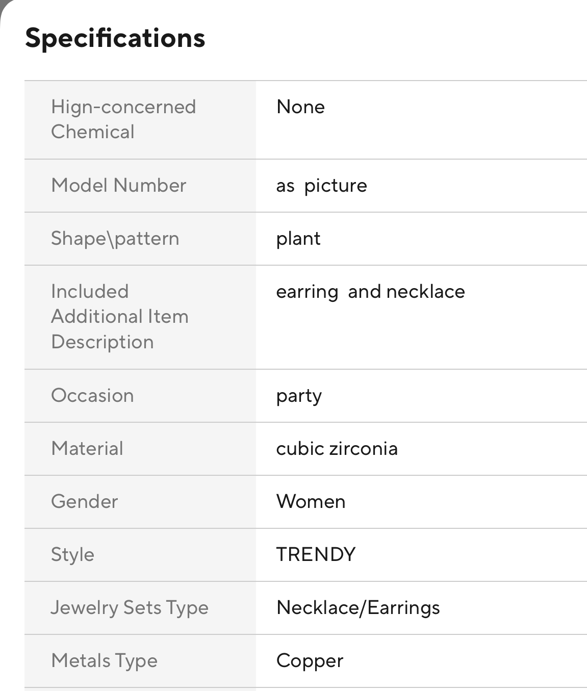Select the Hign-concerned Chemical label
This screenshot has height=691, width=587.
123,119
